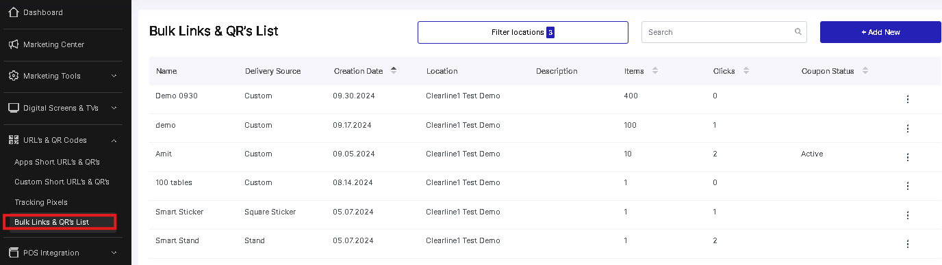Click the Marketing Tools gear icon
The width and height of the screenshot is (942, 265).
tap(13, 76)
